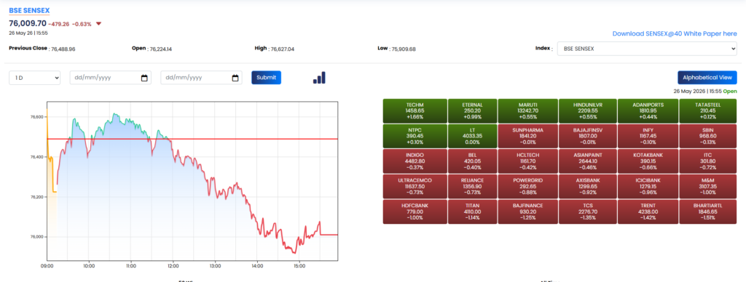Viewport: 746px width, 282px height.
Task: Open Download SENSEX@40 White Paper link
Action: coord(674,33)
